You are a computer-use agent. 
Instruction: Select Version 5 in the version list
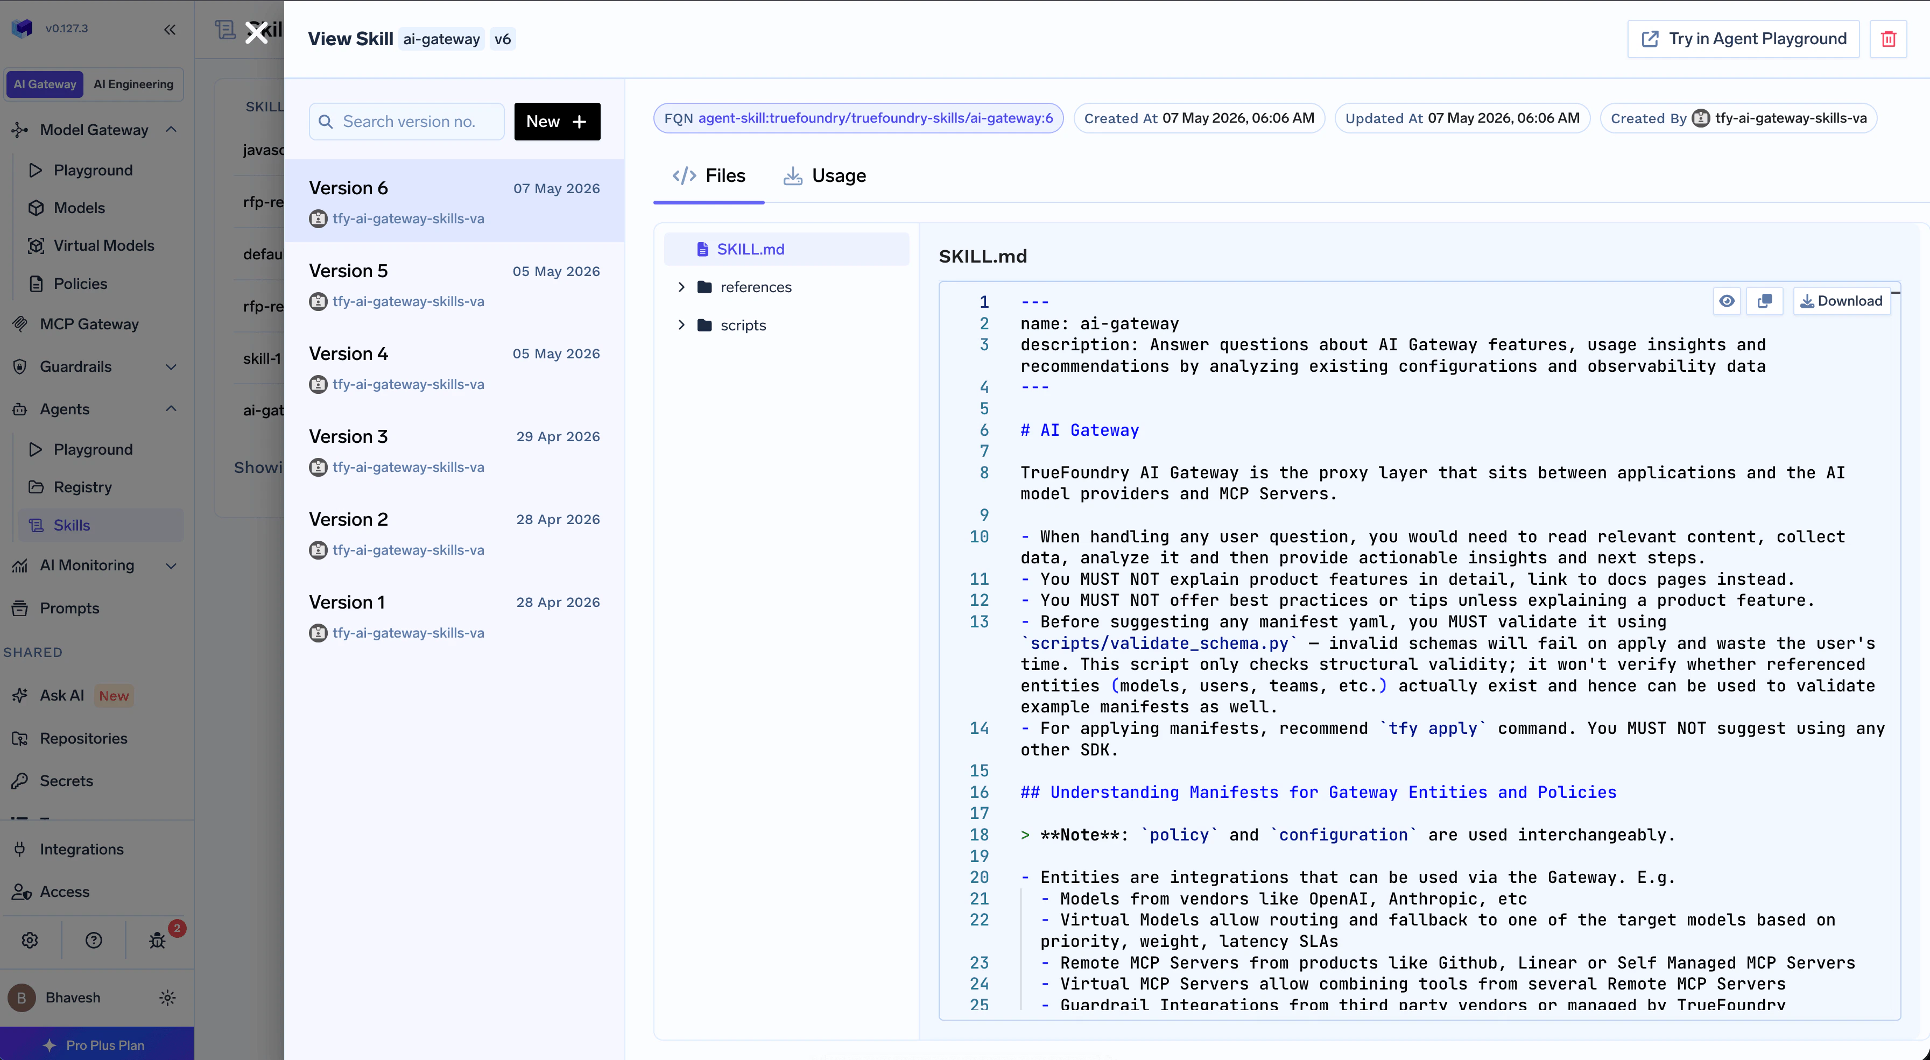(x=454, y=284)
